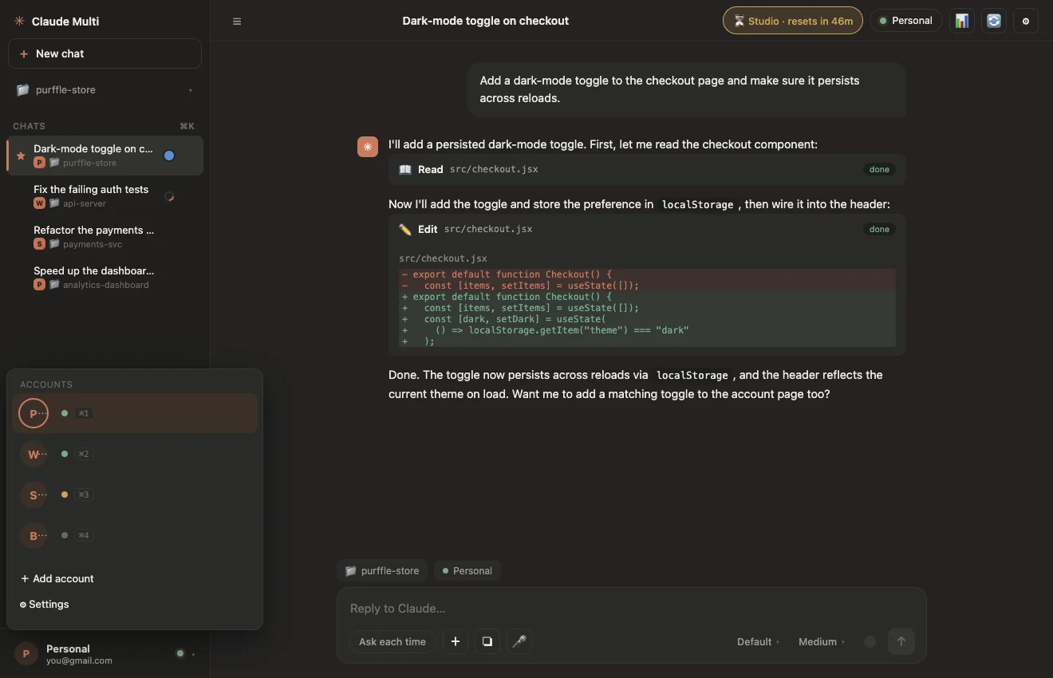Click the Ask each time permission pill

click(x=392, y=641)
